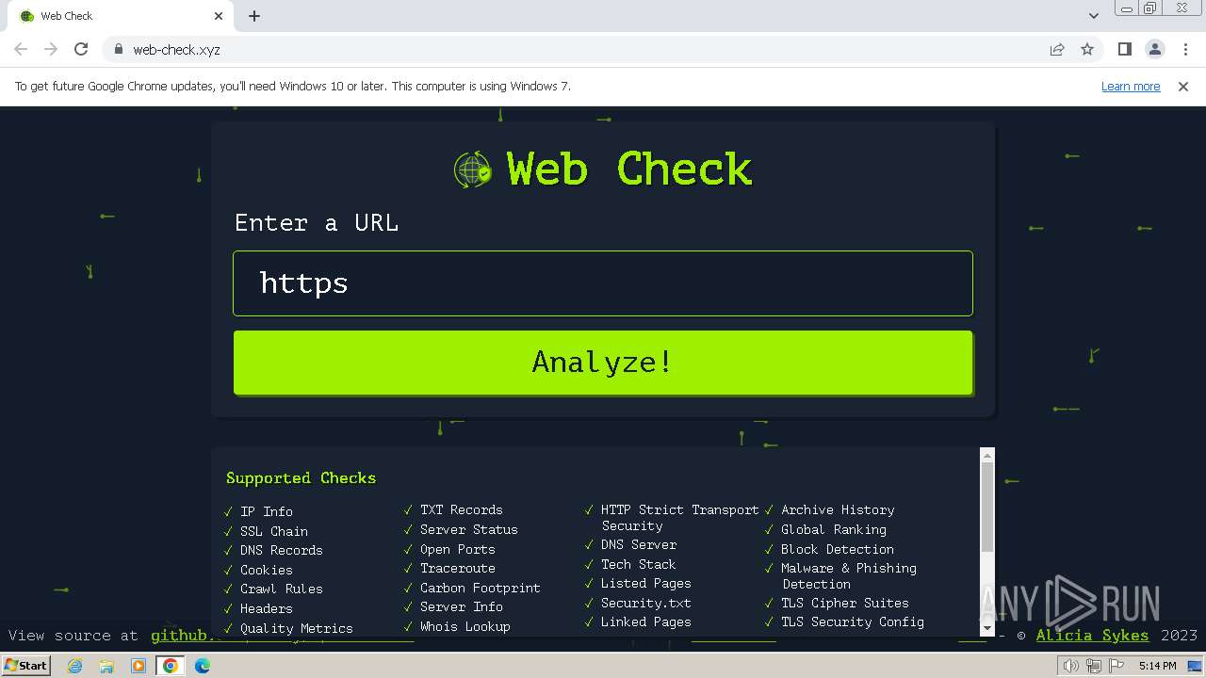Launch Windows Media Player from taskbar
The image size is (1206, 678).
(x=139, y=666)
